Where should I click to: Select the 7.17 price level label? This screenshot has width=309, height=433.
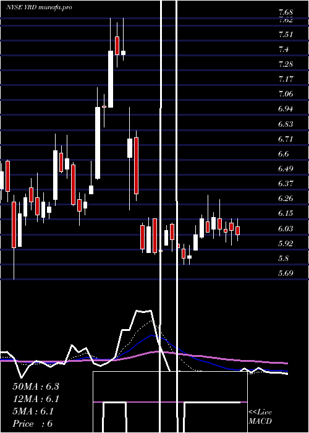click(x=286, y=79)
